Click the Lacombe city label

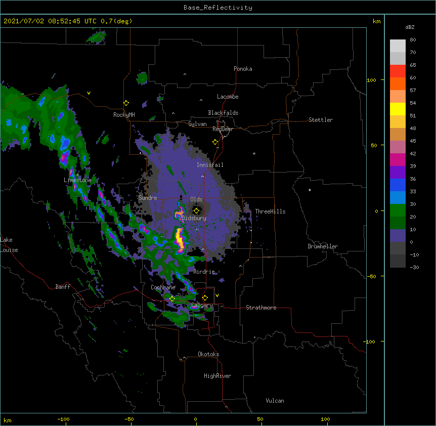click(228, 97)
